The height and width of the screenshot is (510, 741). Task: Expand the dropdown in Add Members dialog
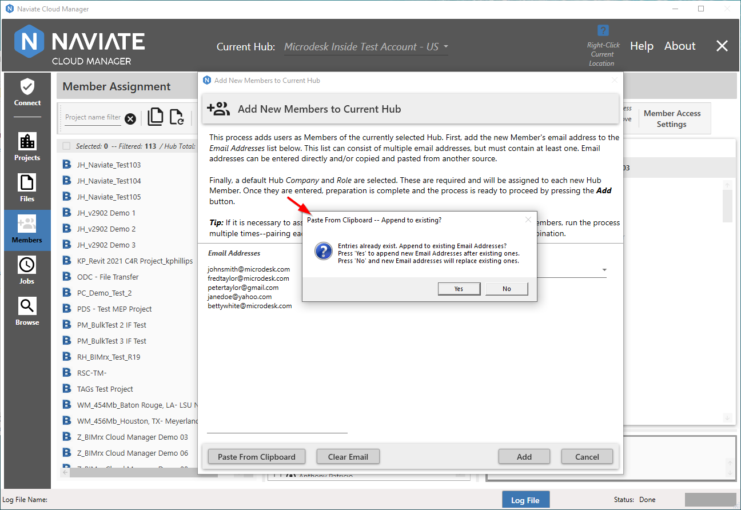(604, 270)
